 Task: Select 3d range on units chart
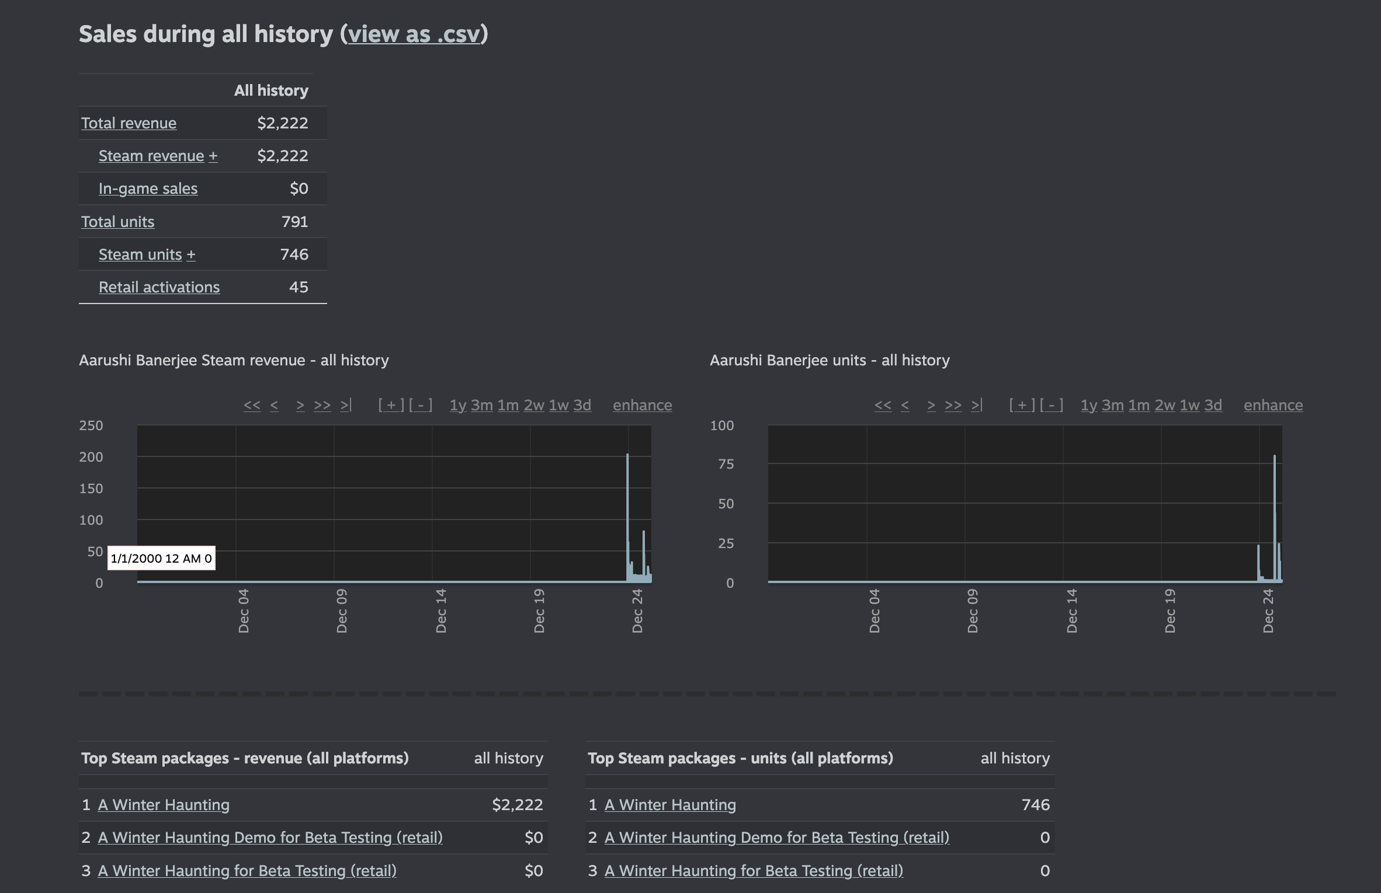[x=1213, y=405]
